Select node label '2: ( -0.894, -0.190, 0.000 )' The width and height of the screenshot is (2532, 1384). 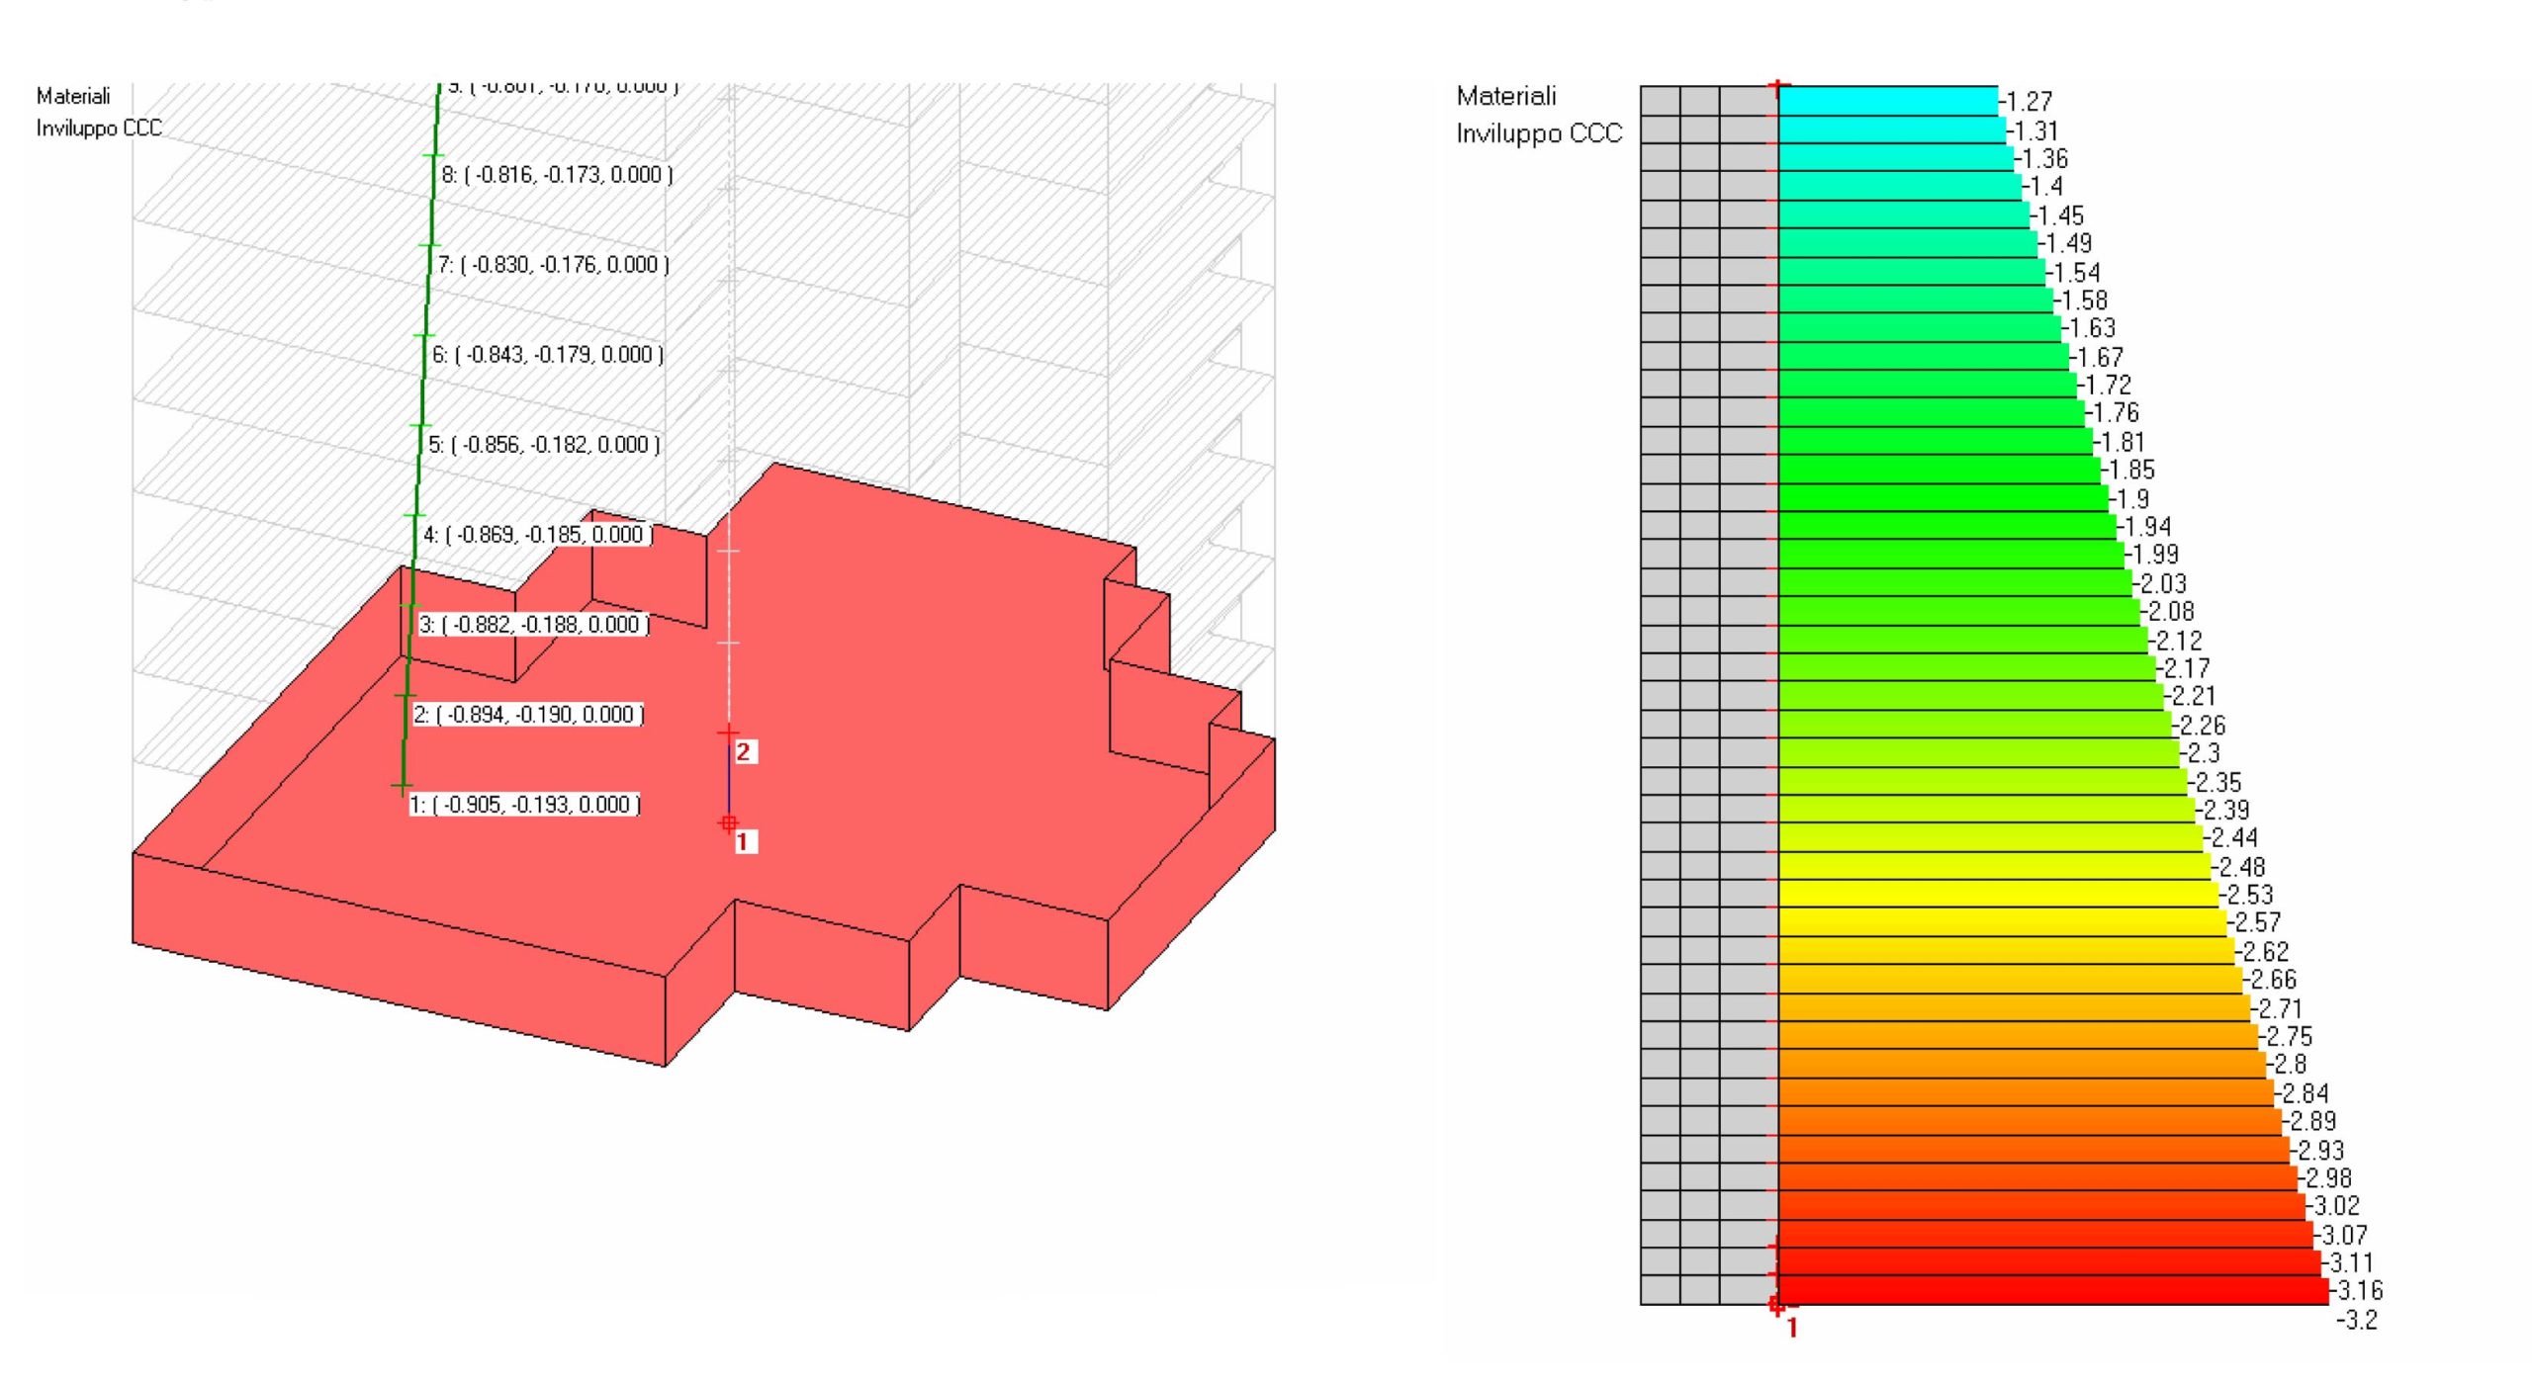point(528,715)
